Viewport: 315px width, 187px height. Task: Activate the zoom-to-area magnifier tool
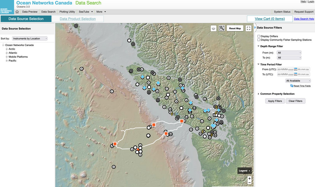tap(222, 28)
